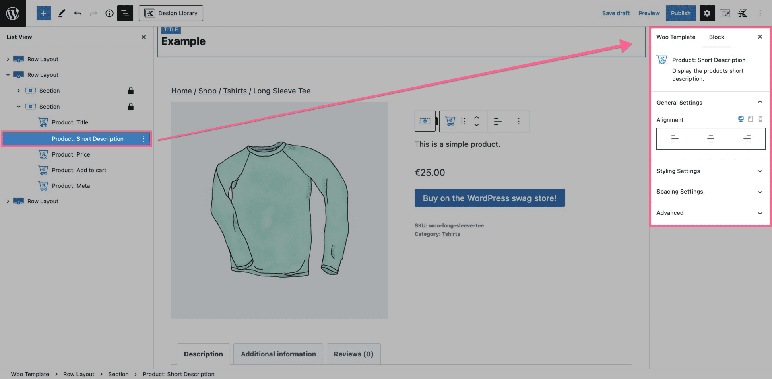Switch to the Woo Template tab
The width and height of the screenshot is (772, 379).
(x=676, y=37)
